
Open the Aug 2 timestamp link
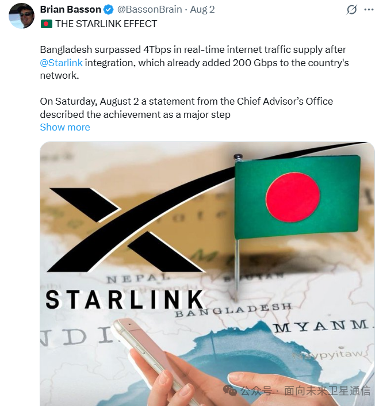(202, 10)
